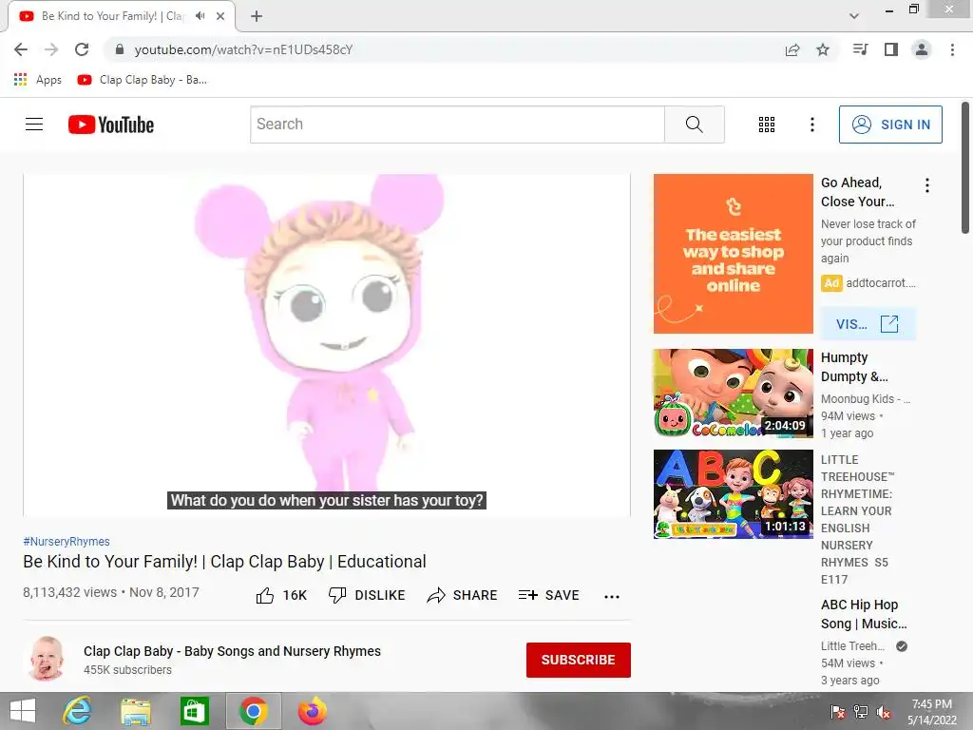Open the YouTube apps grid
The width and height of the screenshot is (973, 730).
(x=767, y=125)
